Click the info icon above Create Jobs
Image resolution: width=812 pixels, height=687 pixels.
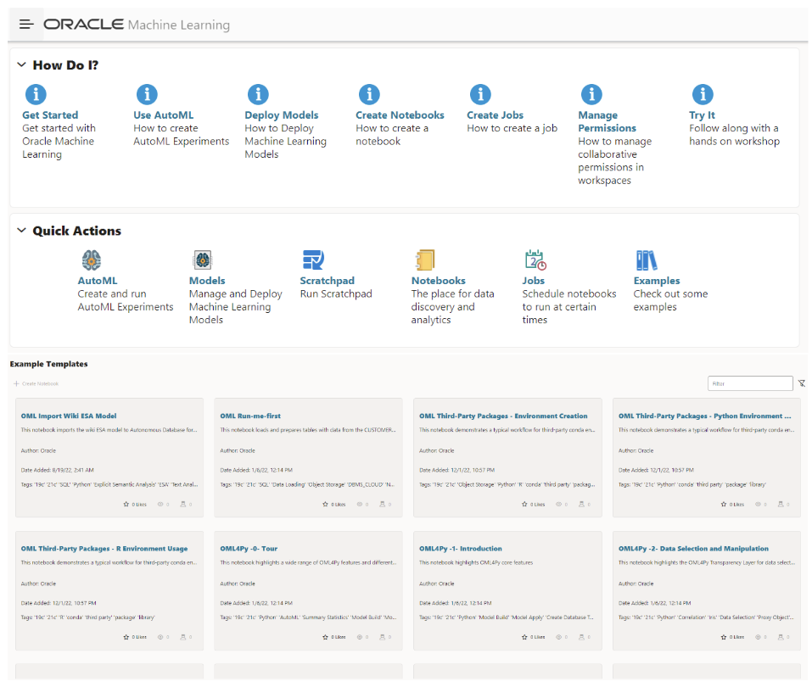480,94
